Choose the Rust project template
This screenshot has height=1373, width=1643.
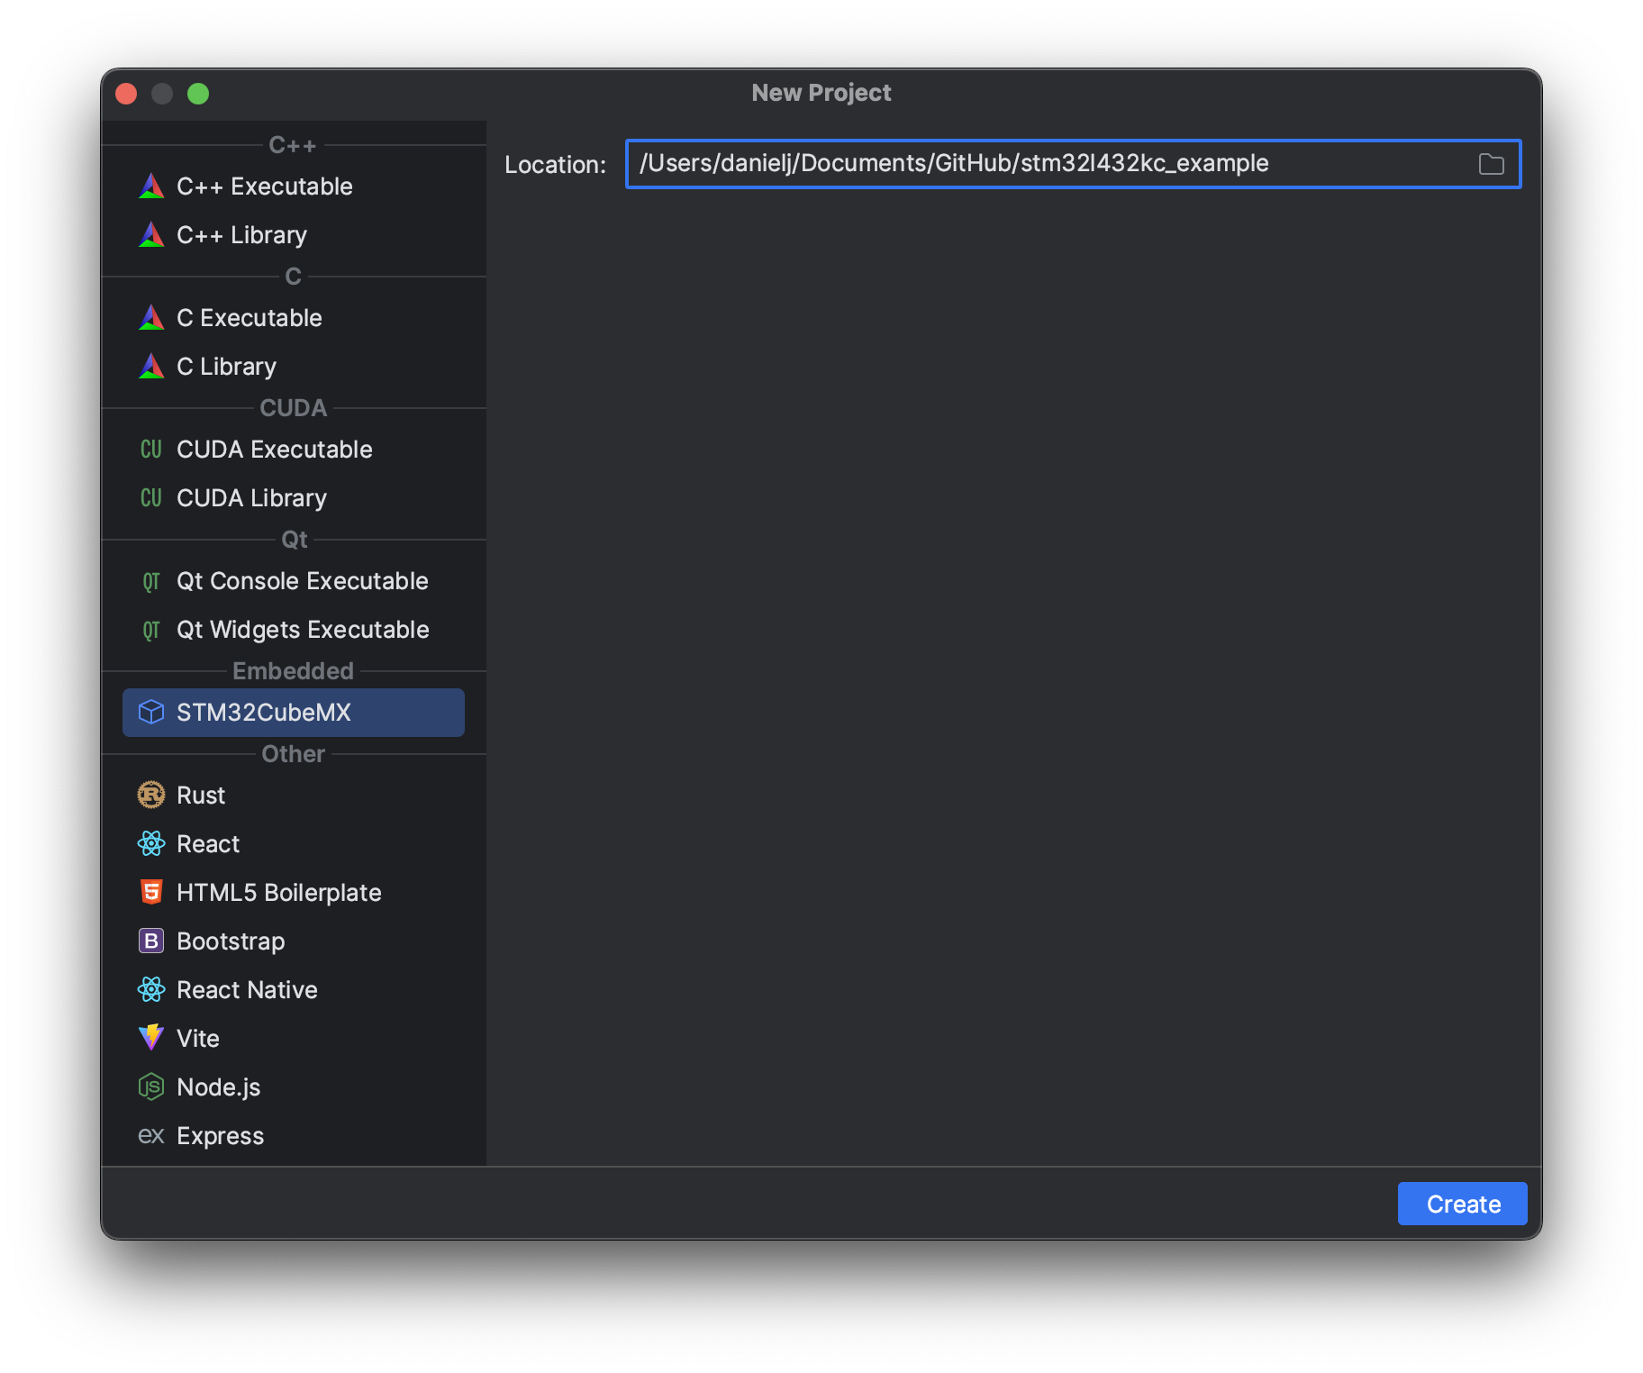201,795
